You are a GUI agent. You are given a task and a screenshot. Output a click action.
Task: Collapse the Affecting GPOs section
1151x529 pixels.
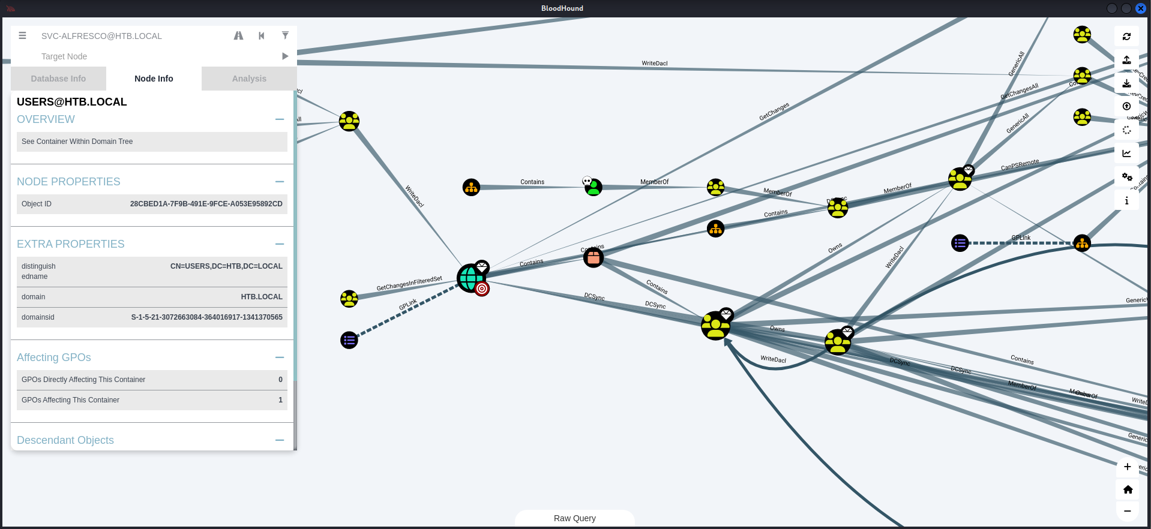coord(280,357)
